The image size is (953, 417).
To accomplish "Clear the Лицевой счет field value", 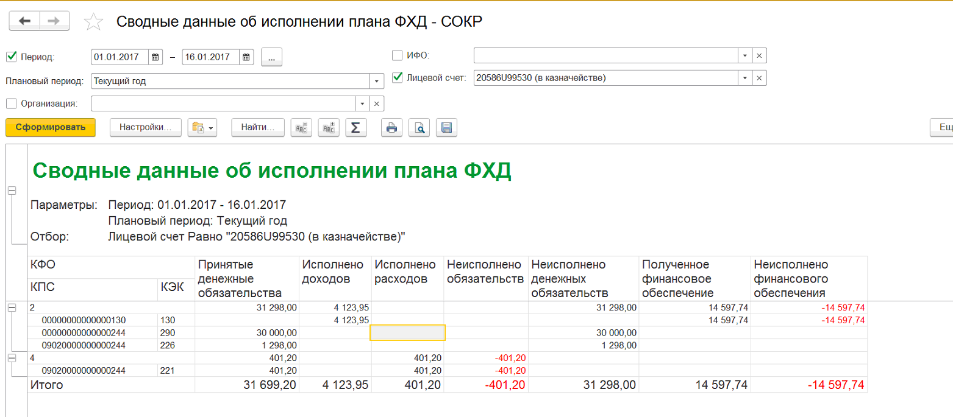I will (x=759, y=78).
